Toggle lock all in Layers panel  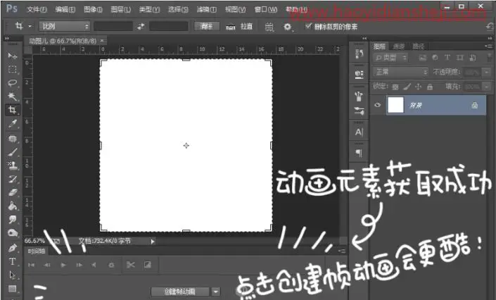(430, 87)
